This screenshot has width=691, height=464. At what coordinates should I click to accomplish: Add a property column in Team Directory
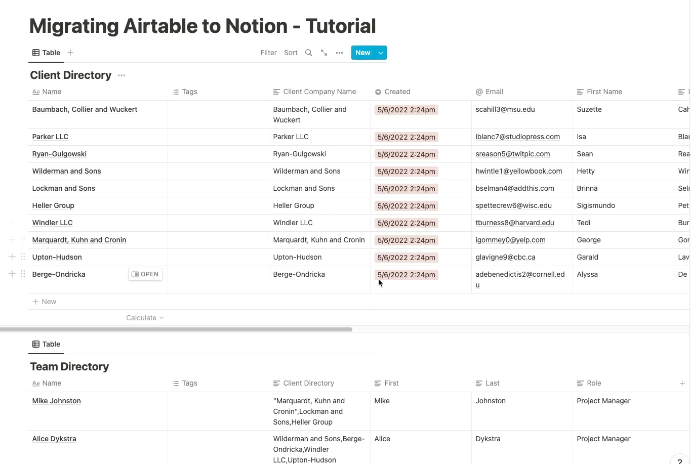[682, 383]
